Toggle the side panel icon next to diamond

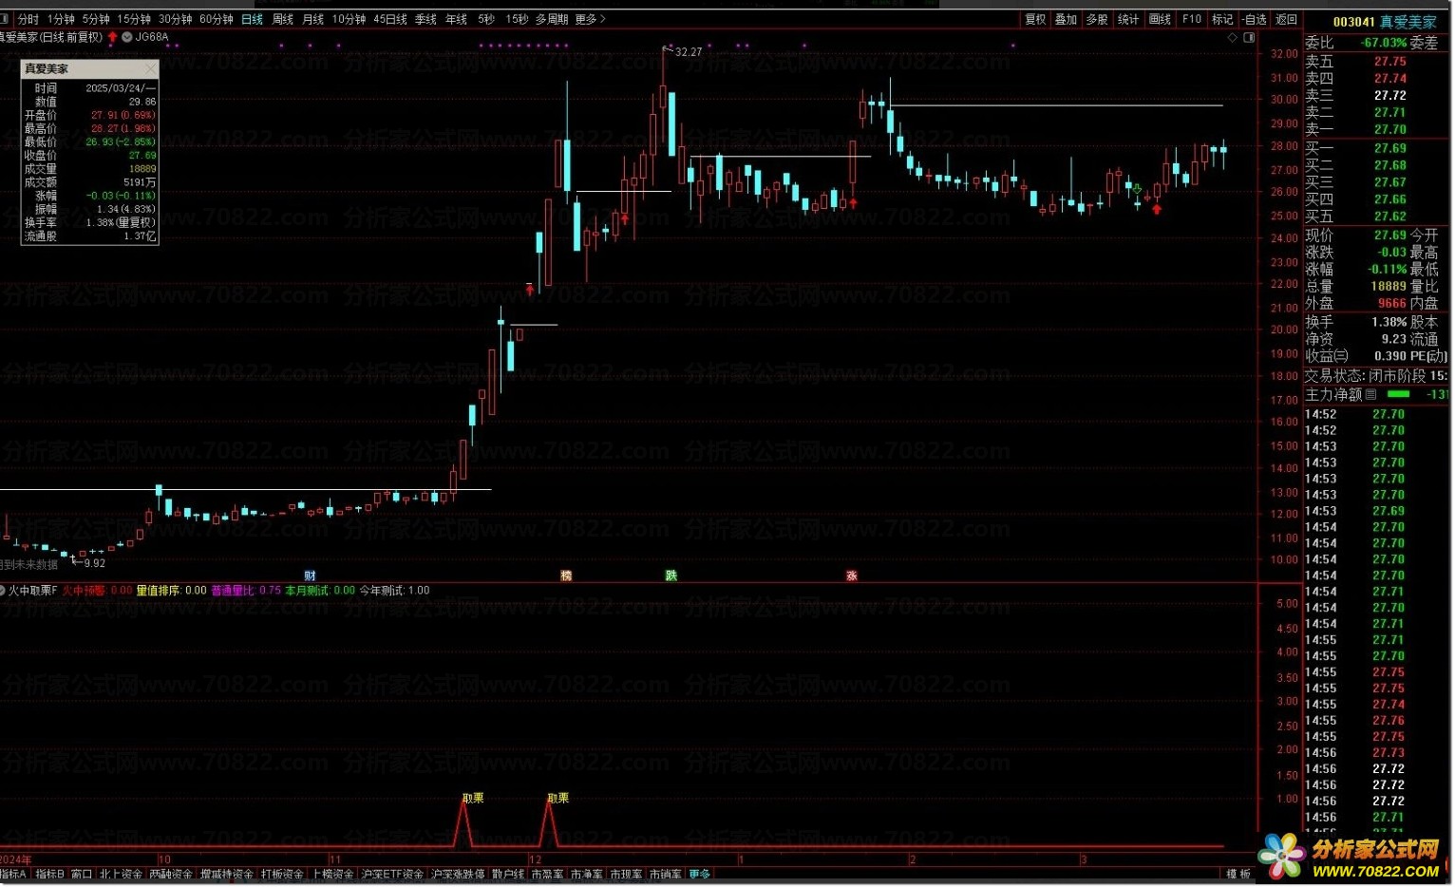(x=1249, y=38)
